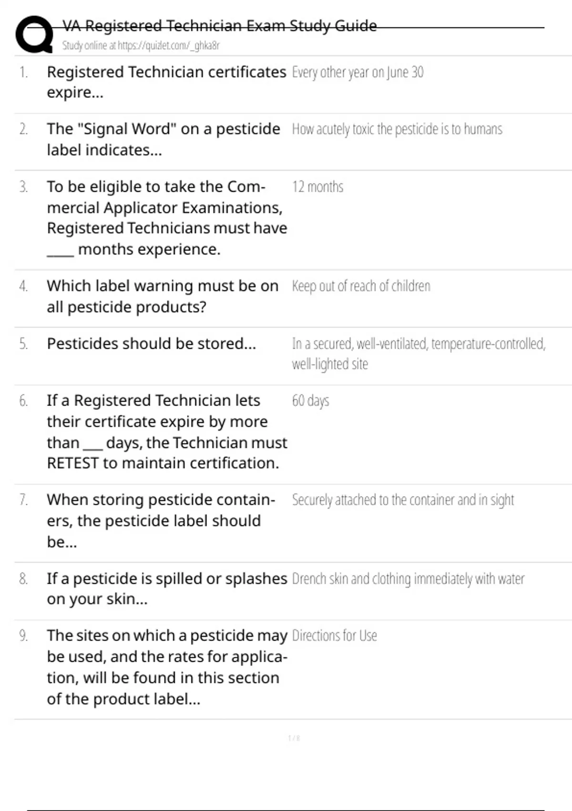572x811 pixels.
Task: Select question about Commercial Applicator Examinations
Action: [166, 218]
